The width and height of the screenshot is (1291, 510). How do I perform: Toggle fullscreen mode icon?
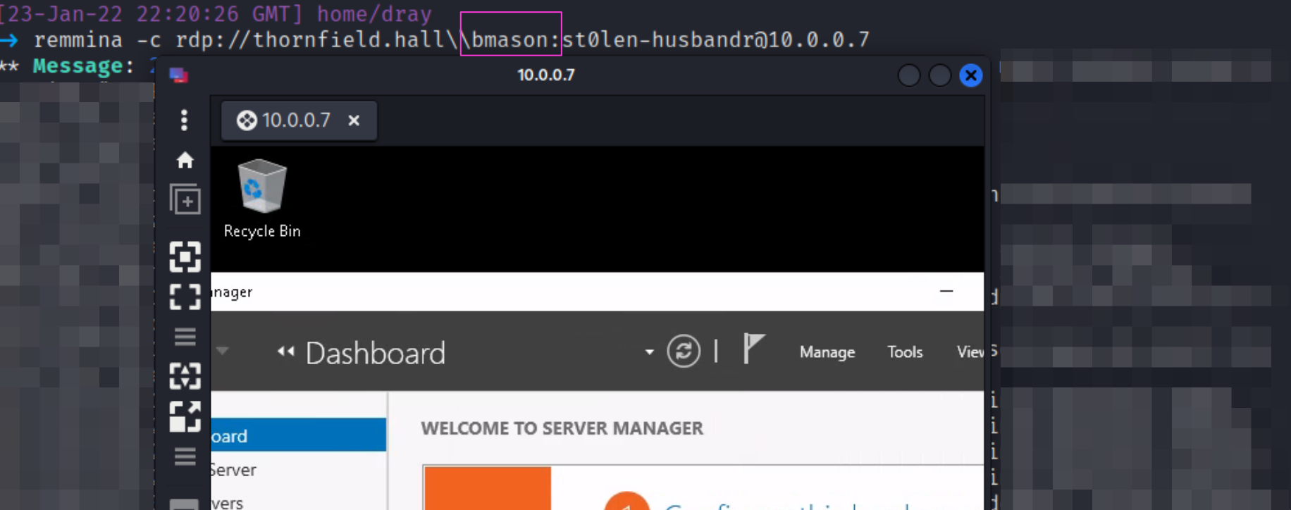tap(185, 297)
